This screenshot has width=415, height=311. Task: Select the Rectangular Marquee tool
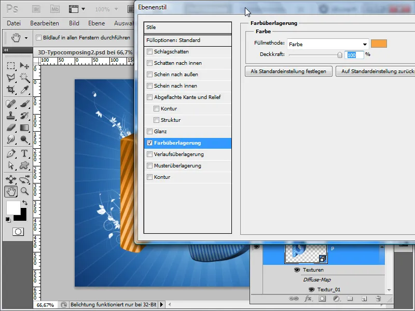(11, 65)
